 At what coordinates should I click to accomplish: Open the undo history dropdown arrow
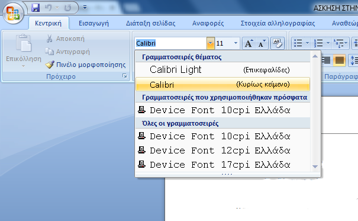[57, 8]
